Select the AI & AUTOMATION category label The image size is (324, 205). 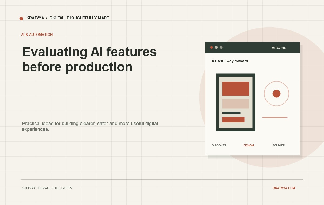[37, 35]
